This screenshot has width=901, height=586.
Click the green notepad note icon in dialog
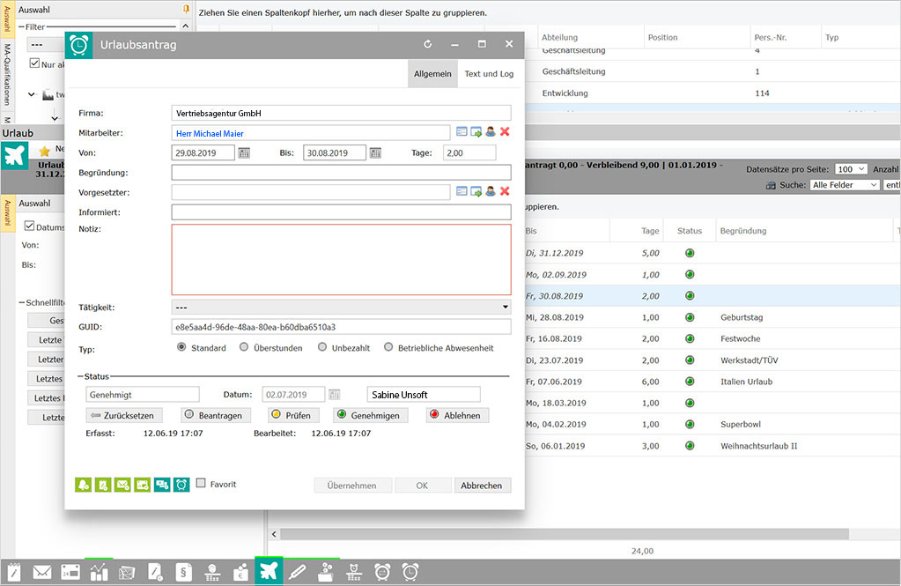click(103, 485)
